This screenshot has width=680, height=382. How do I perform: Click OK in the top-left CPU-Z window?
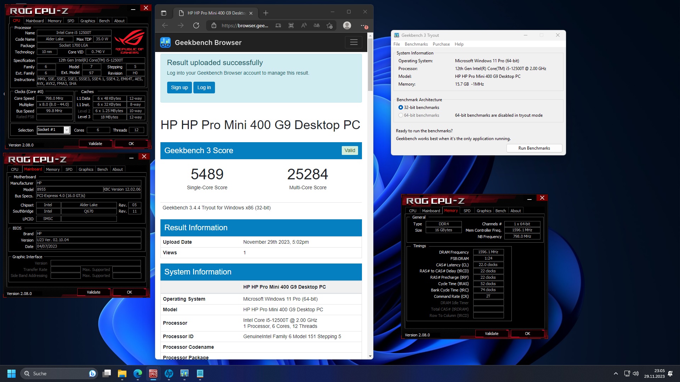pos(131,144)
